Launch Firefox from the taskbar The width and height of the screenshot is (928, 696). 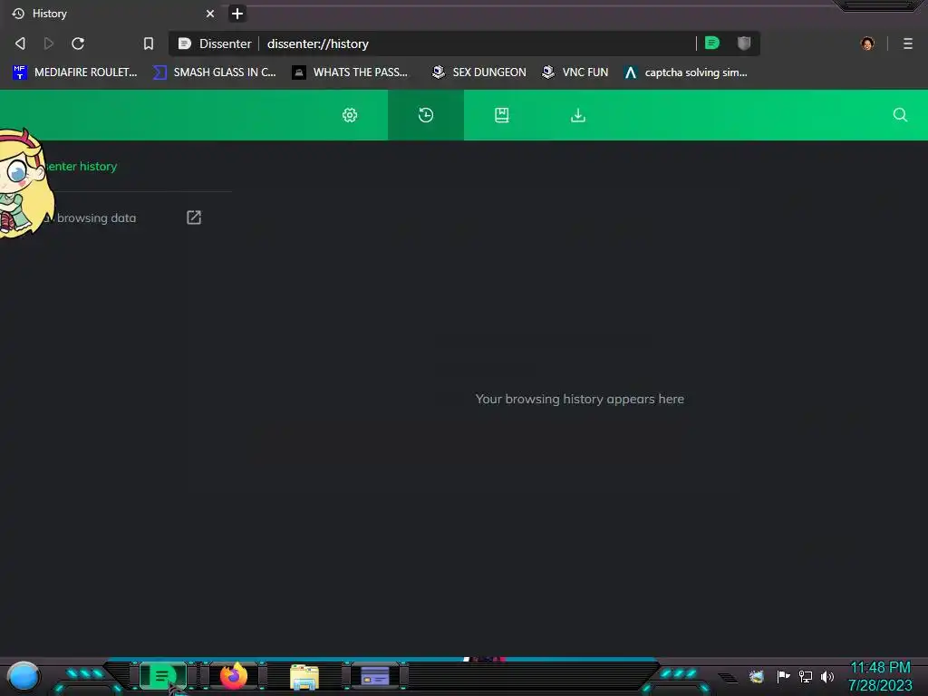234,676
